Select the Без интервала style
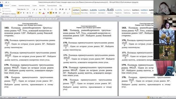Image resolution: width=176 pixels, height=99 pixels. click(85, 11)
